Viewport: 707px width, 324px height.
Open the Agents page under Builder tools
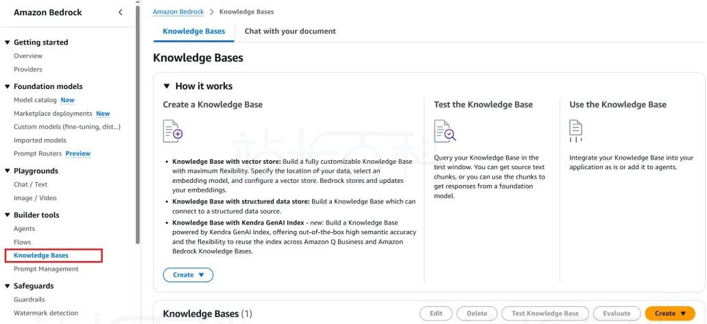(x=24, y=229)
